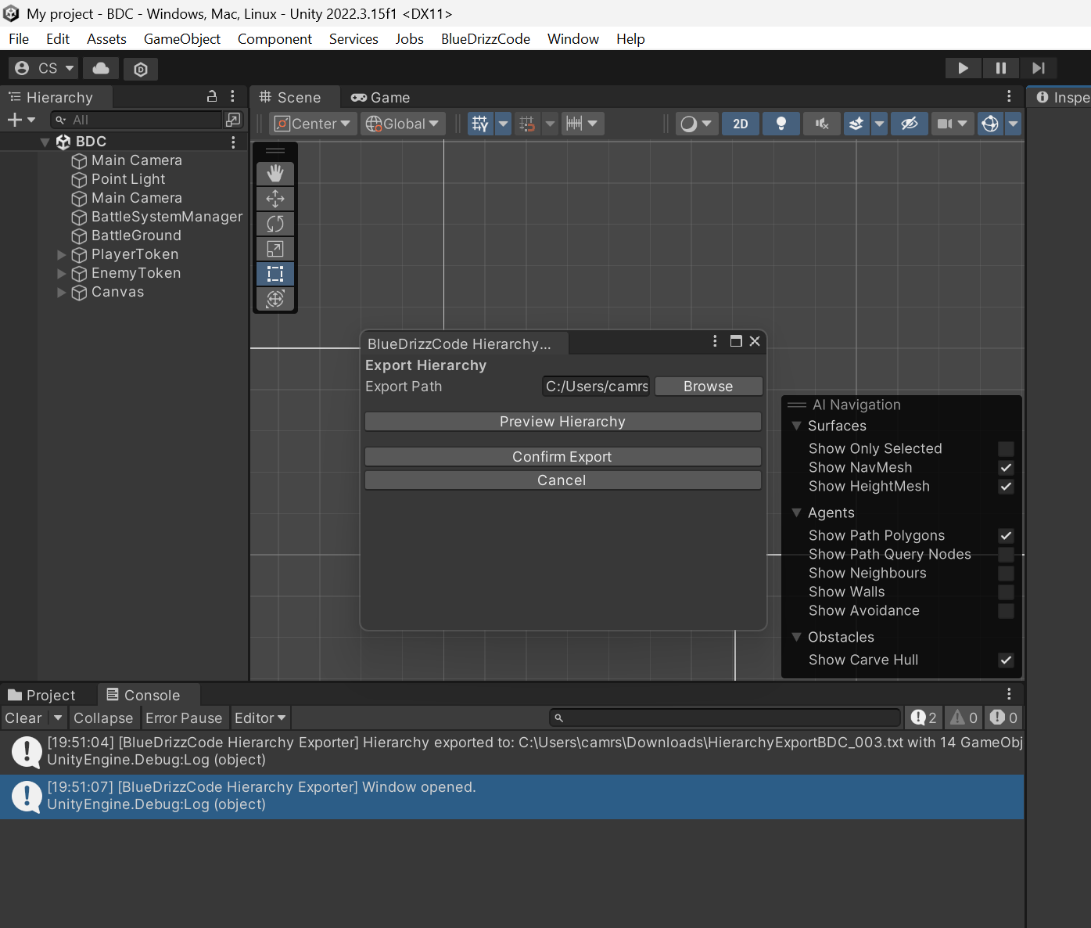The image size is (1091, 928).
Task: Toggle console info message filter
Action: [x=924, y=718]
